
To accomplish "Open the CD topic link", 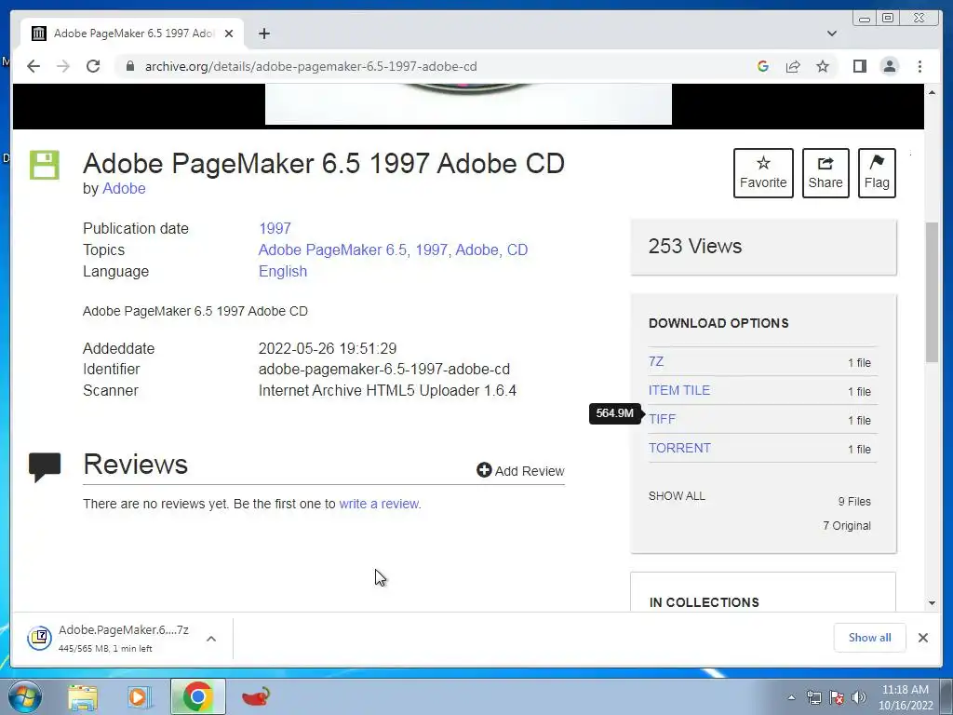I will (517, 250).
